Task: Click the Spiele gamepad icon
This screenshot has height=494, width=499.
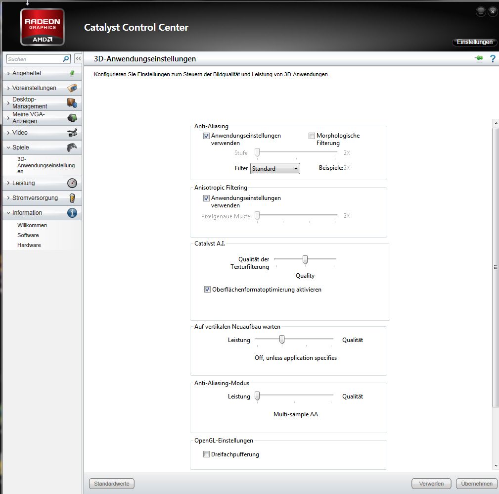Action: pos(72,148)
